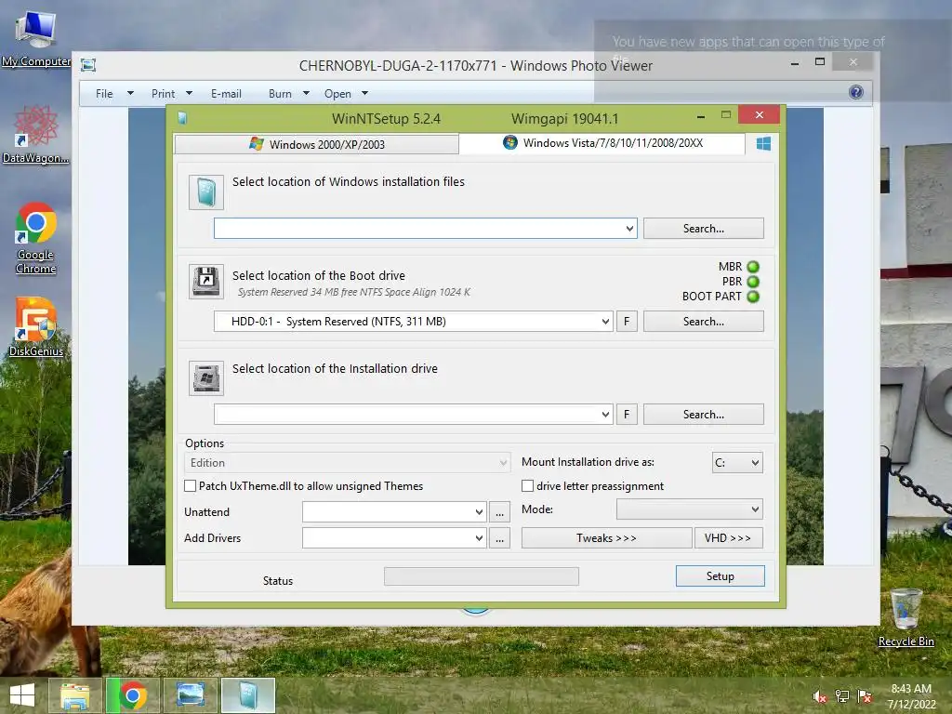Click Search for installation files
This screenshot has height=714, width=952.
[x=703, y=229]
